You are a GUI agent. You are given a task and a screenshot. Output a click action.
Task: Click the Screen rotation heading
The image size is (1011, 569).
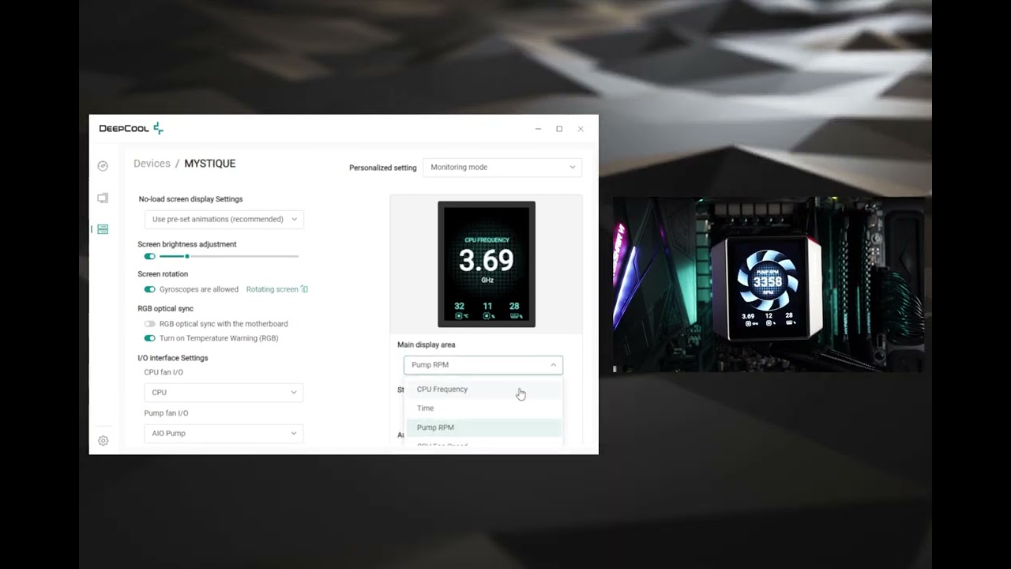point(163,274)
